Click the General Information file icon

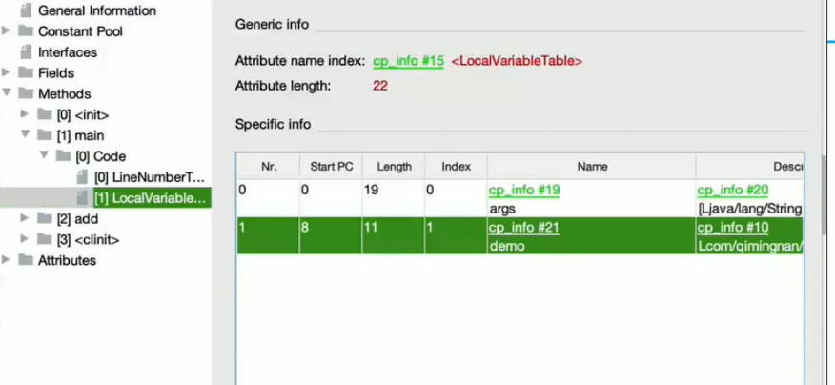click(25, 10)
